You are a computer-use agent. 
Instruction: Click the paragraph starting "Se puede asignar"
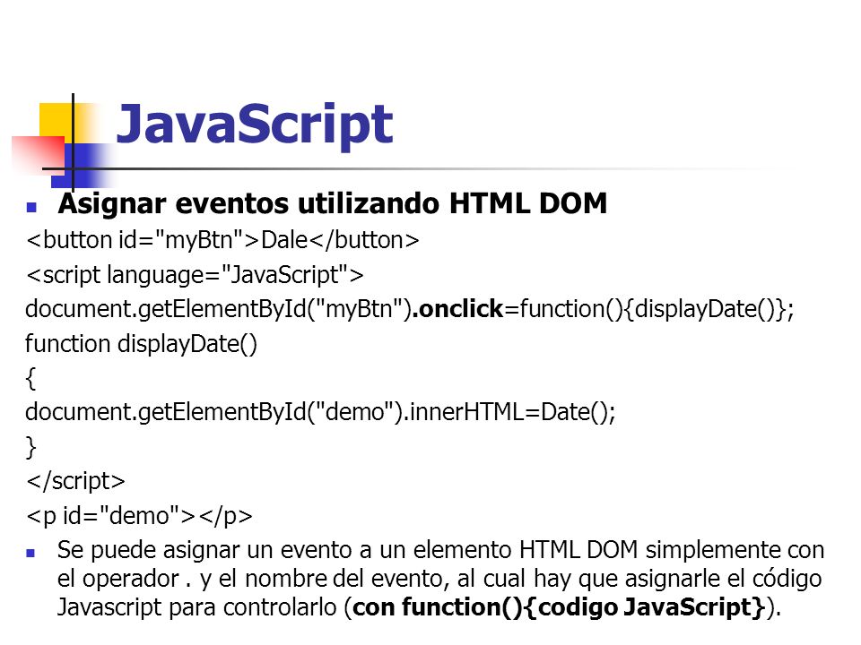pyautogui.click(x=440, y=579)
